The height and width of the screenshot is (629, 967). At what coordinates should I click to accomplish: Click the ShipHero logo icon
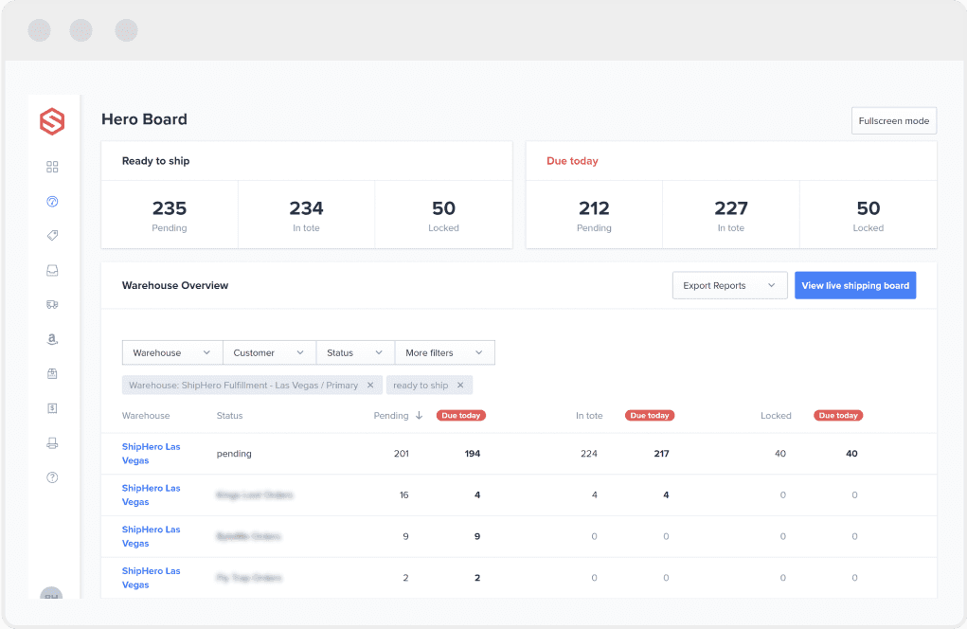tap(52, 121)
